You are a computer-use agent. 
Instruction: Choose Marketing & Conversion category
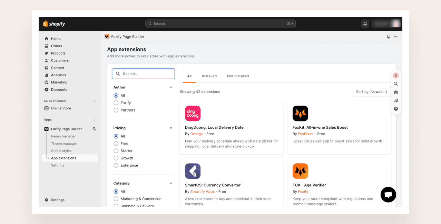coord(116,199)
